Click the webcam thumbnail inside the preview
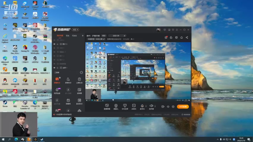253x142 pixels. [x=93, y=94]
